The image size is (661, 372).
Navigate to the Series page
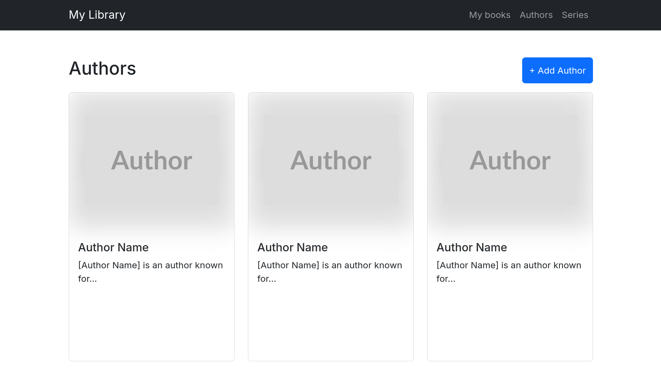tap(575, 15)
